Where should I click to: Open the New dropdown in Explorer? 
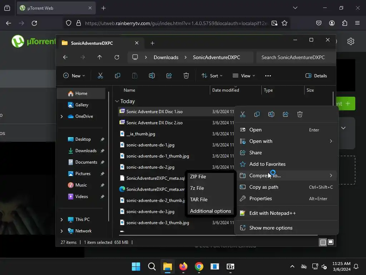[74, 76]
